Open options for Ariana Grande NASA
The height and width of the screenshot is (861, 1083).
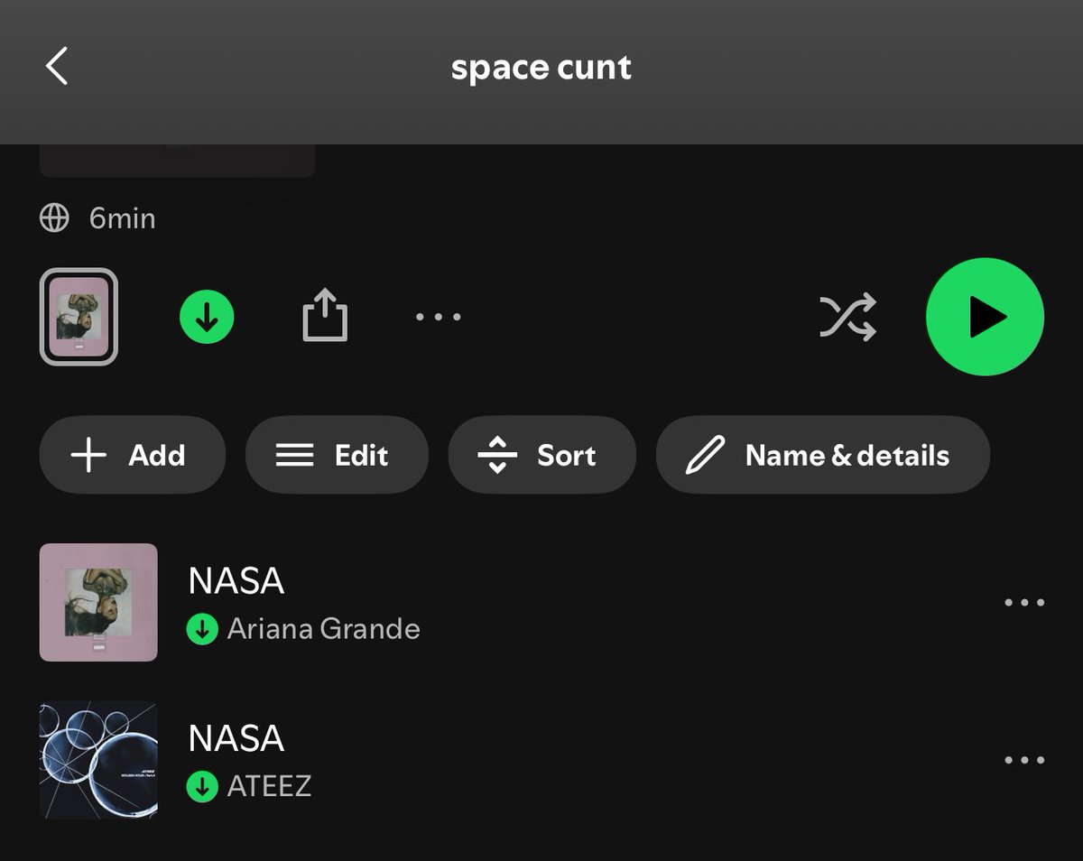1024,602
